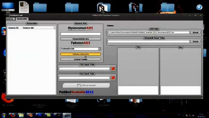Clear the Yüz Kayıt Yolu with red X
The width and height of the screenshot is (209, 118).
[113, 69]
